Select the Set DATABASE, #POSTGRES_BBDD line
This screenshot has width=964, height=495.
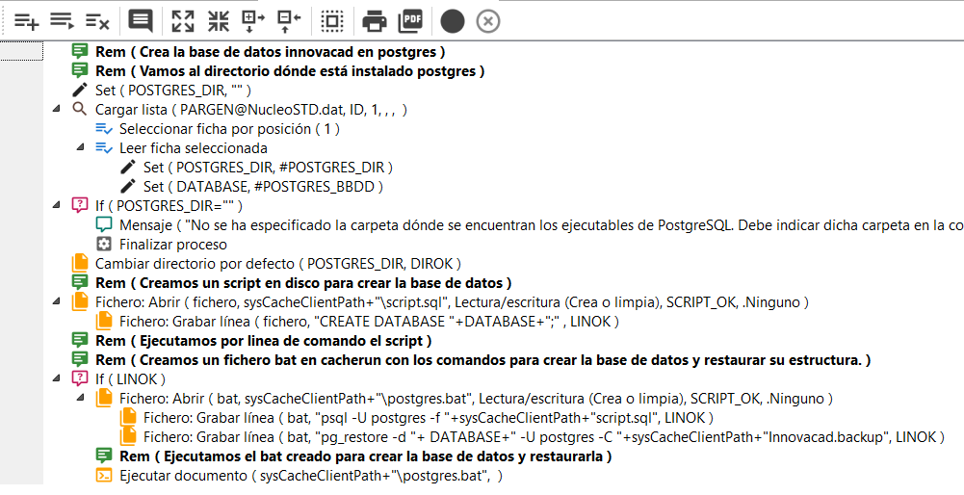coord(263,187)
